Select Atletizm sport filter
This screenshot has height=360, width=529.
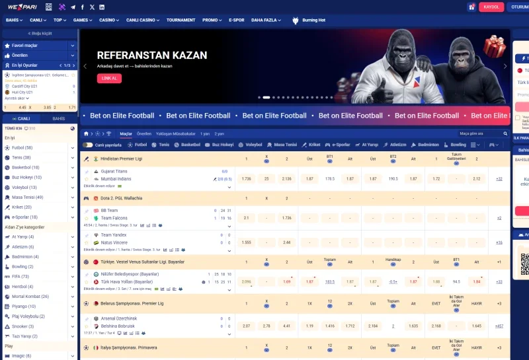395,145
